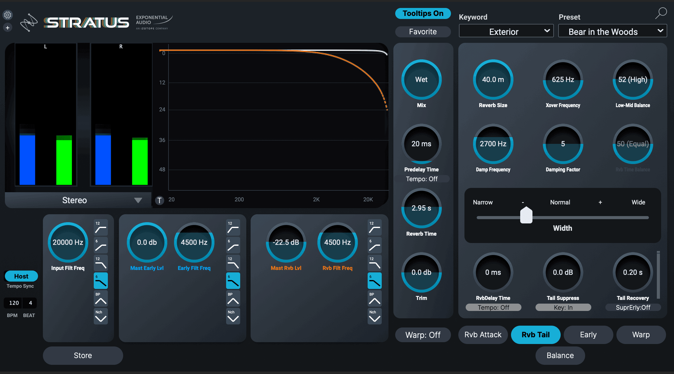Click the Reverb Size knob at 40.0 m
This screenshot has width=674, height=374.
click(x=493, y=80)
